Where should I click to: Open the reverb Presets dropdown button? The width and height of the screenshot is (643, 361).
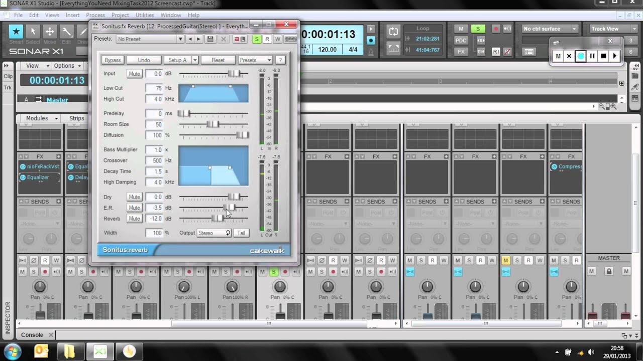[255, 60]
